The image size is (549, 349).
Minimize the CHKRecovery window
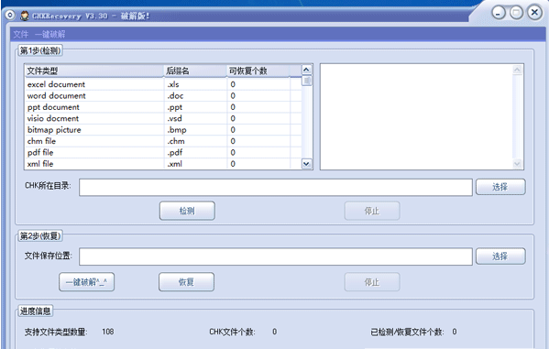[x=499, y=13]
